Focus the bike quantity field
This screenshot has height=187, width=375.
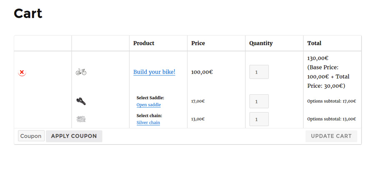259,72
